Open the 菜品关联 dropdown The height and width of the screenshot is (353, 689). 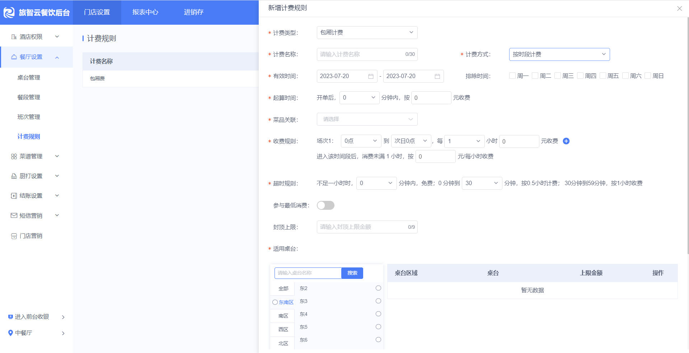367,119
